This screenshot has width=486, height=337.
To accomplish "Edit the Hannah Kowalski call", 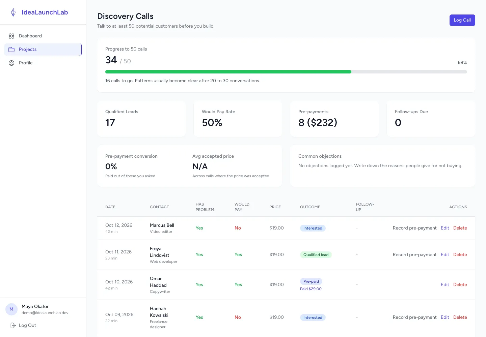I will point(445,317).
